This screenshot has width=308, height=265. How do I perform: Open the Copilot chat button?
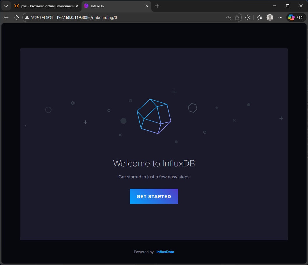[x=296, y=17]
